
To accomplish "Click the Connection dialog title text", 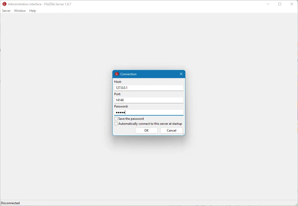I will (128, 74).
